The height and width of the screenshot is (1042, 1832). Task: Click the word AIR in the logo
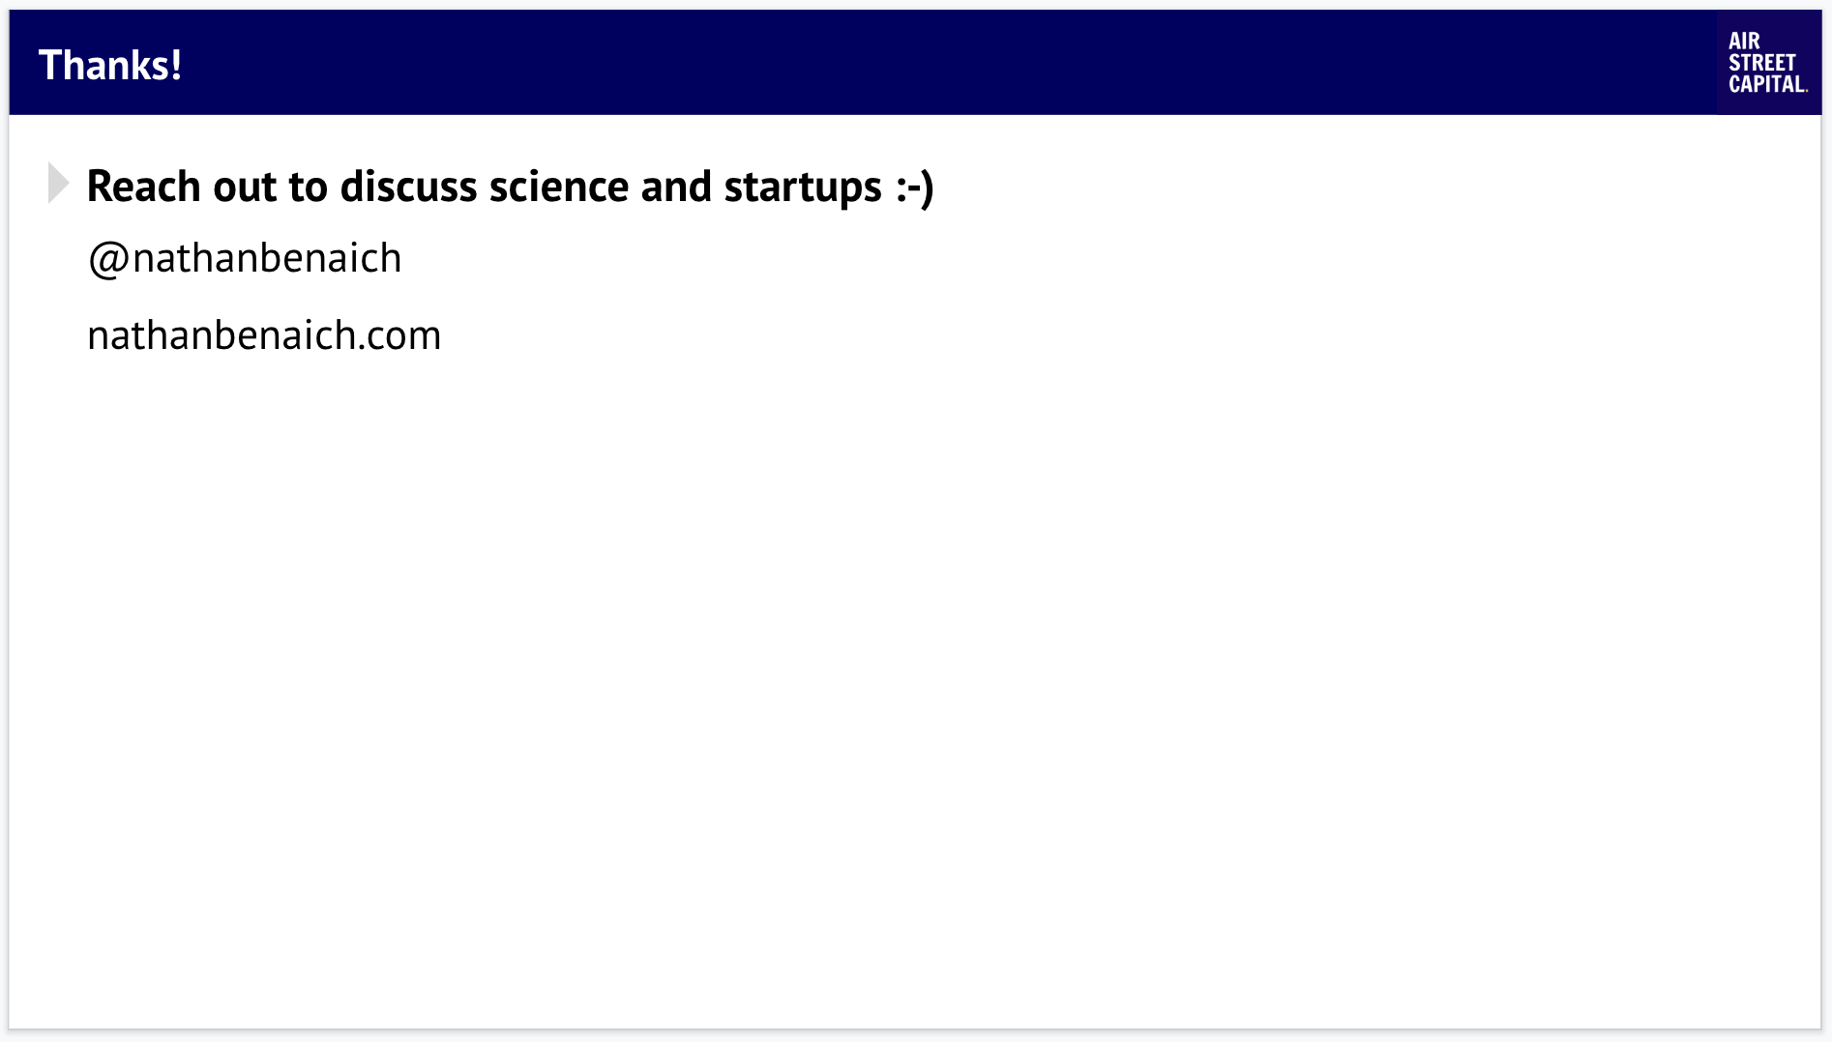pyautogui.click(x=1744, y=41)
